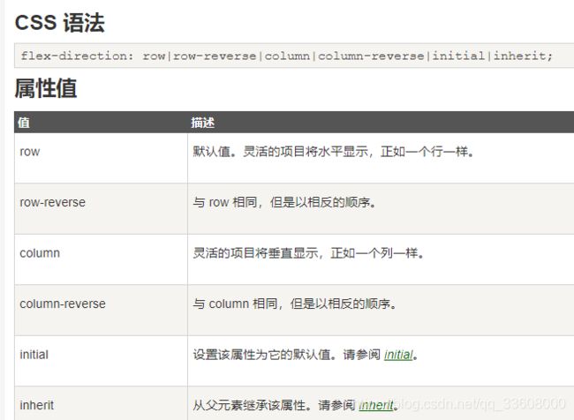Click the text '从父元素继承该属性'
574x420 pixels.
[249, 405]
